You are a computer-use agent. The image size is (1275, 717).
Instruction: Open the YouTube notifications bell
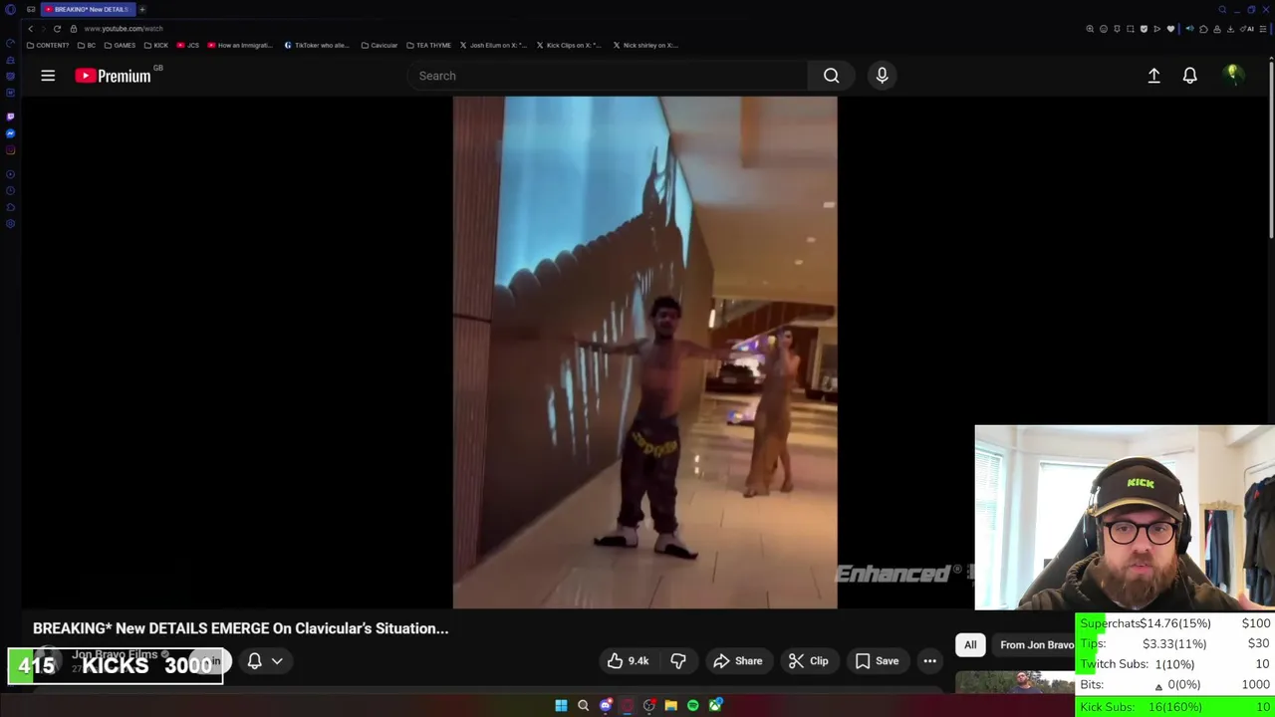[1189, 76]
